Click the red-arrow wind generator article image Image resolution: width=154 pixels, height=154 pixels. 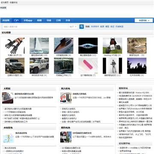(66, 98)
